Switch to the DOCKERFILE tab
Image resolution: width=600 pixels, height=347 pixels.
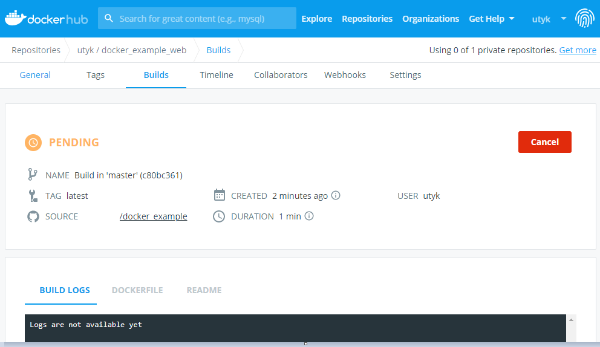(137, 290)
